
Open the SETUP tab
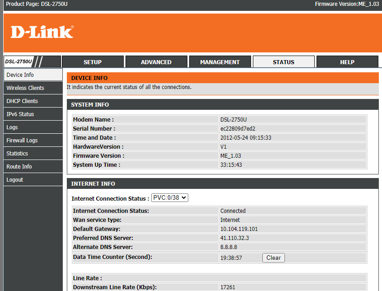pos(93,62)
